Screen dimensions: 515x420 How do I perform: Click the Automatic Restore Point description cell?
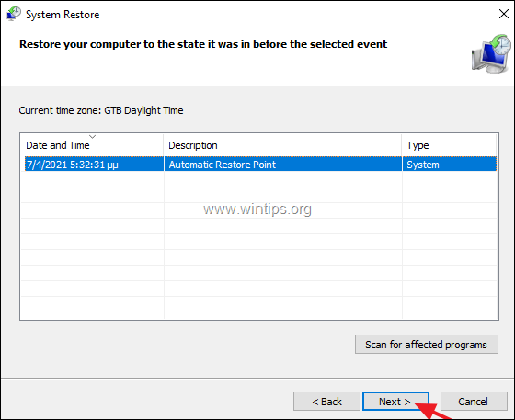(222, 165)
